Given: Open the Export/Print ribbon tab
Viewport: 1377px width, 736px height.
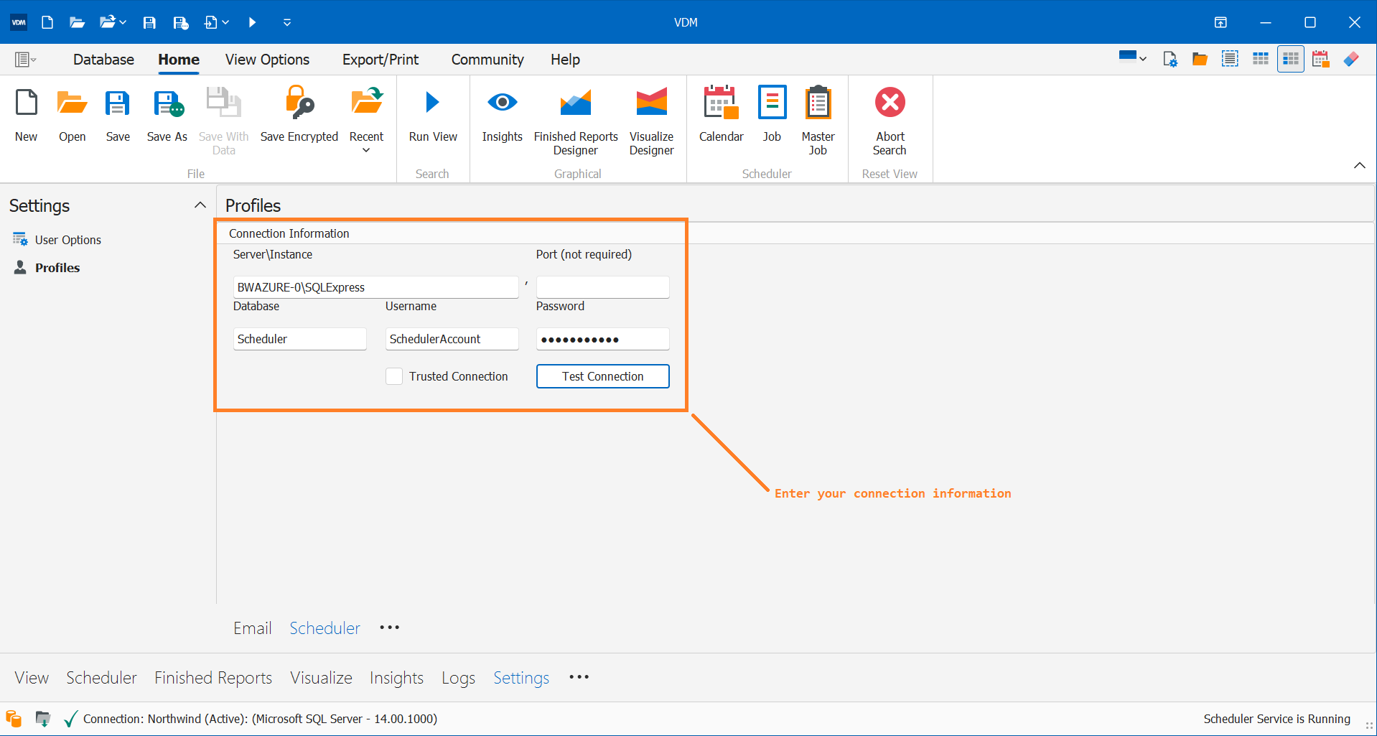Looking at the screenshot, I should (x=381, y=60).
